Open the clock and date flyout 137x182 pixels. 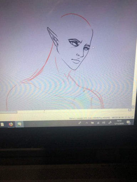pyautogui.click(x=119, y=122)
